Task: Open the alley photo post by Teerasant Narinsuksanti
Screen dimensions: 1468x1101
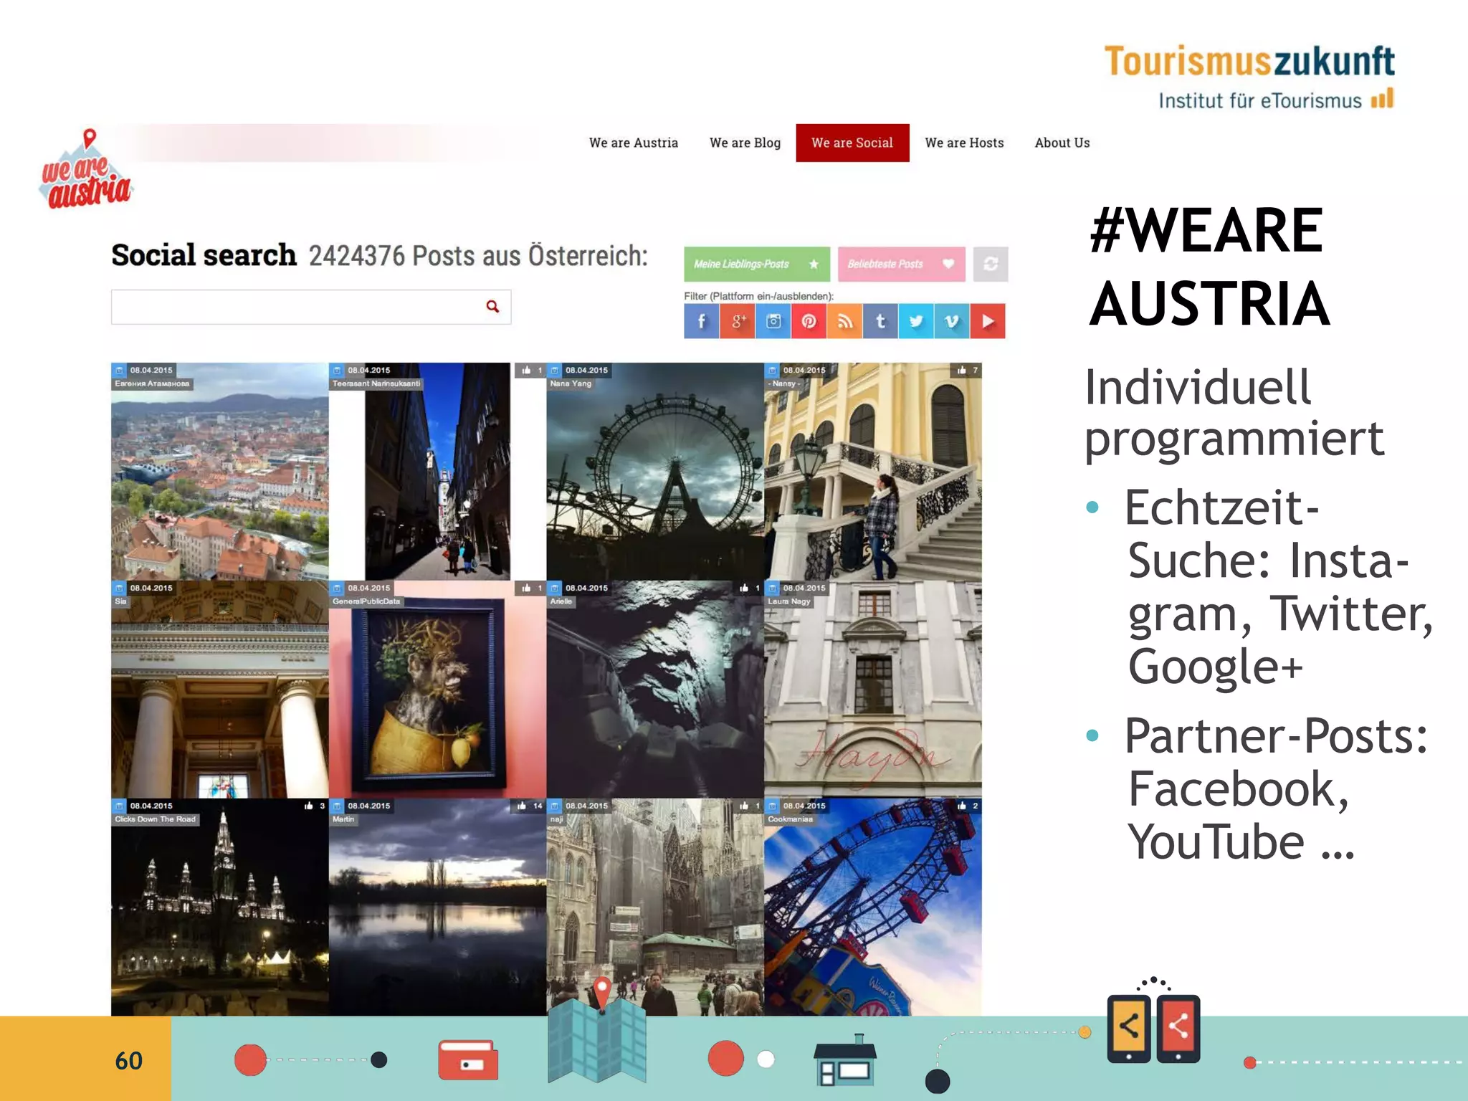Action: [437, 472]
